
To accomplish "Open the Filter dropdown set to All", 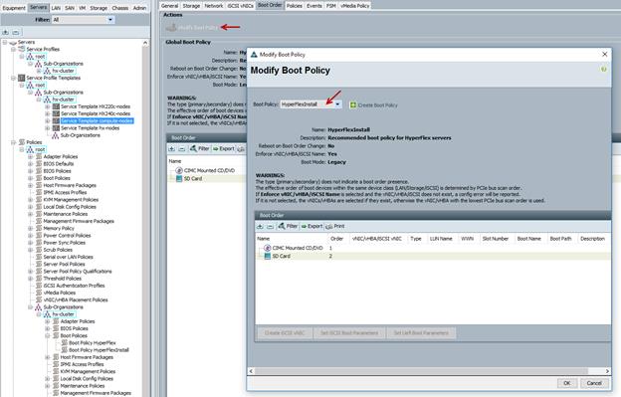I will pos(110,19).
